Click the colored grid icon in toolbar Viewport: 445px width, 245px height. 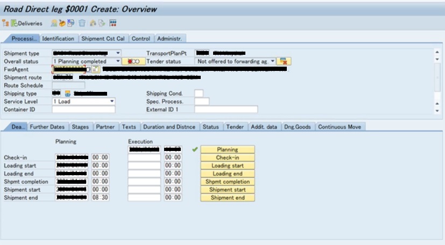click(x=113, y=23)
